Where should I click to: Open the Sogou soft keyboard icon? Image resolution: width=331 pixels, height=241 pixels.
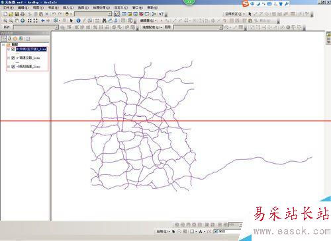click(269, 4)
